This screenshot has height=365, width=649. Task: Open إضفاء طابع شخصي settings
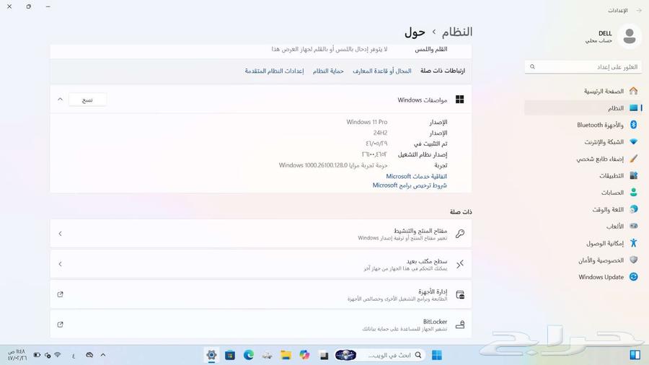click(x=583, y=159)
